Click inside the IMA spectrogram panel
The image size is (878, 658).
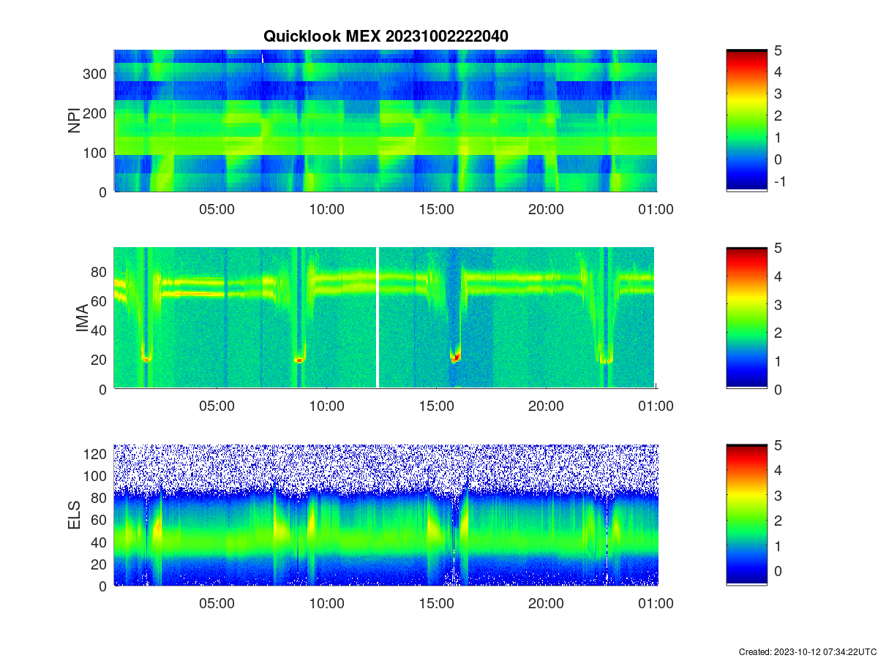pos(386,318)
